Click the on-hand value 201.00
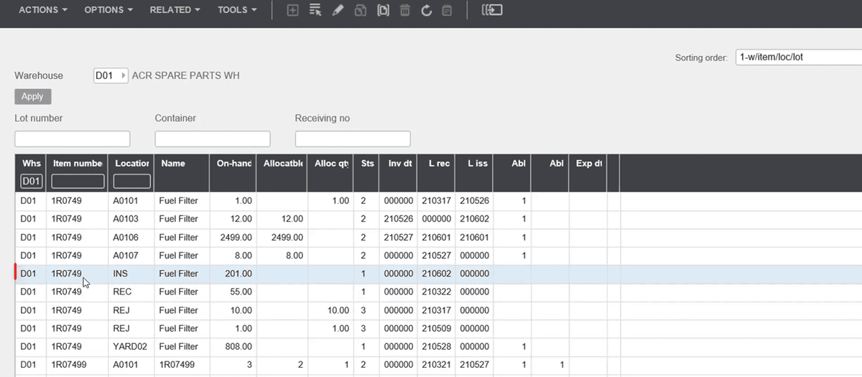 click(238, 274)
